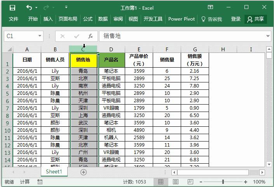Open the 开发工具 tab
Image resolution: width=274 pixels, height=187 pixels.
click(x=153, y=19)
